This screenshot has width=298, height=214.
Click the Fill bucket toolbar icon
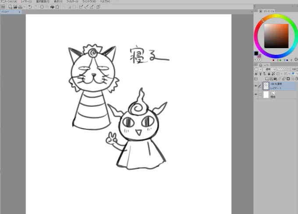point(52,7)
